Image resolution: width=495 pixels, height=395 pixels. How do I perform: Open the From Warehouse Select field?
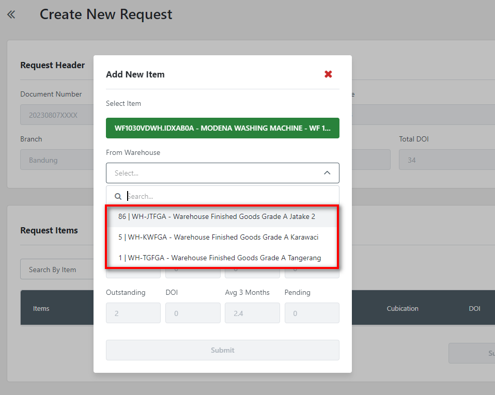tap(212, 173)
